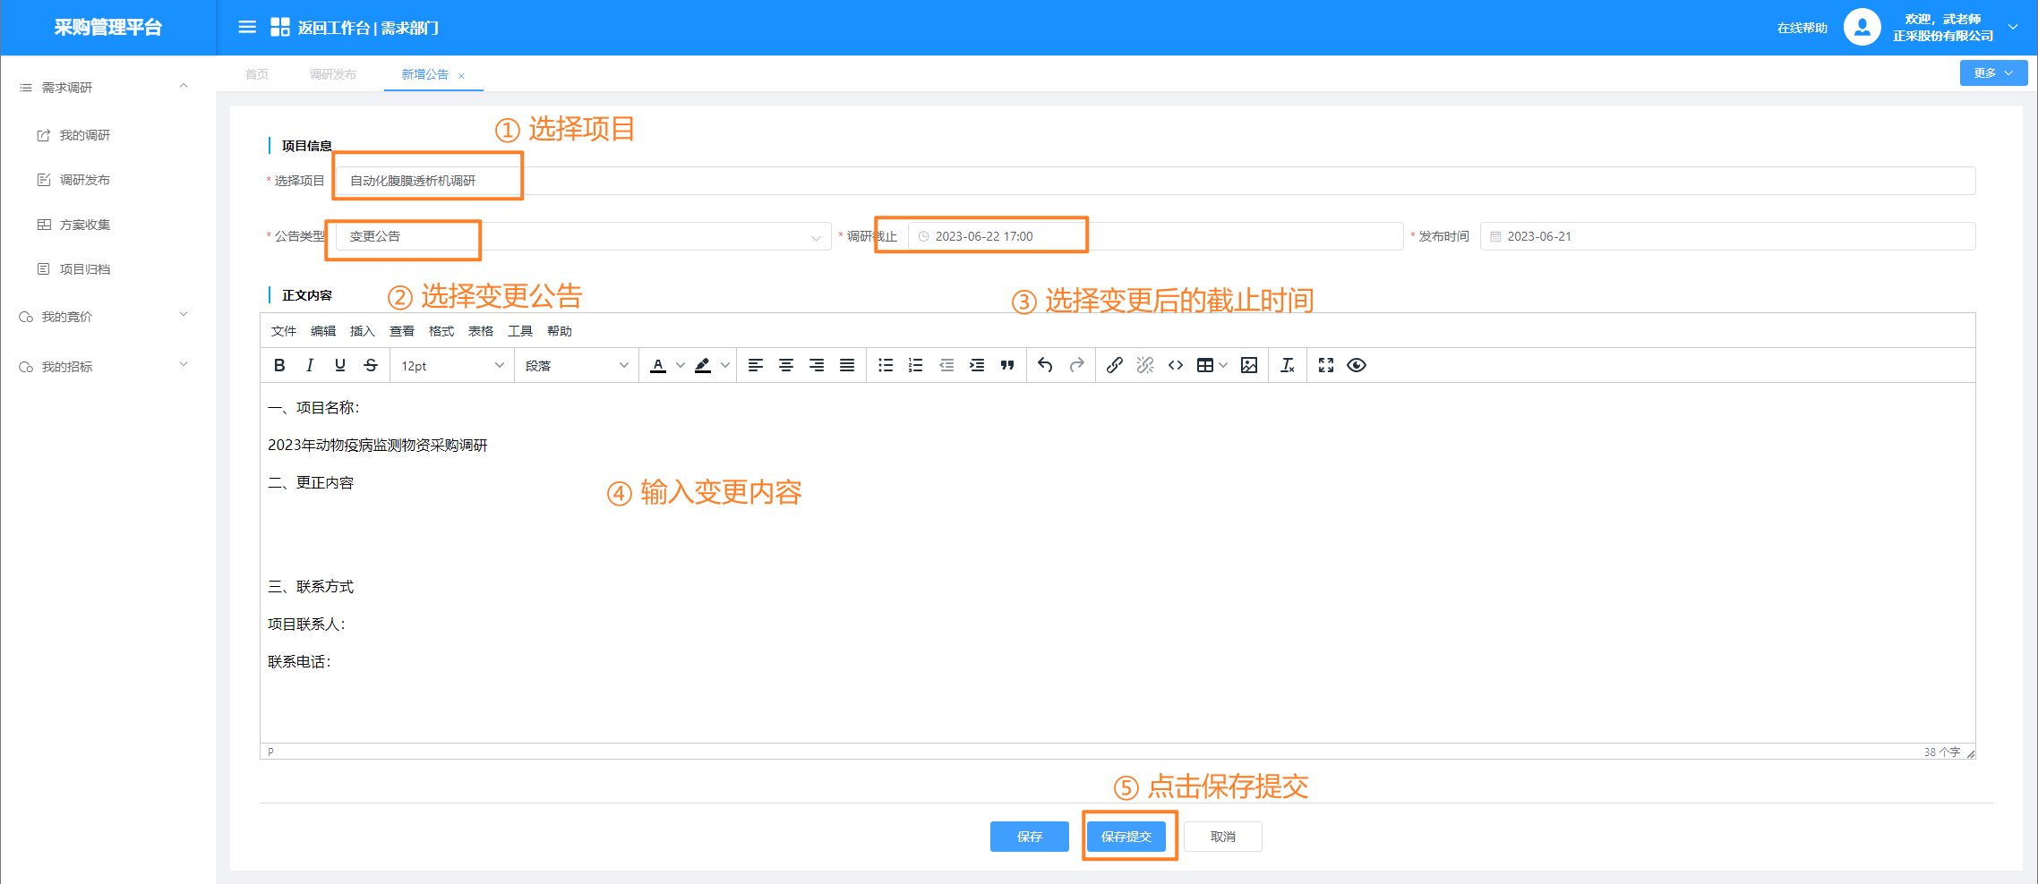The width and height of the screenshot is (2038, 884).
Task: Toggle the preview eye icon
Action: click(1357, 365)
